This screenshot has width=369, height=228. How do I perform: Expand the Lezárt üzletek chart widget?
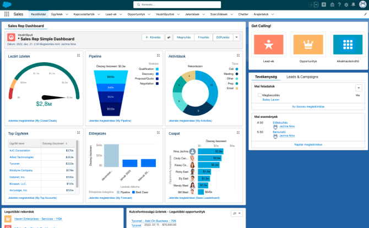point(79,56)
